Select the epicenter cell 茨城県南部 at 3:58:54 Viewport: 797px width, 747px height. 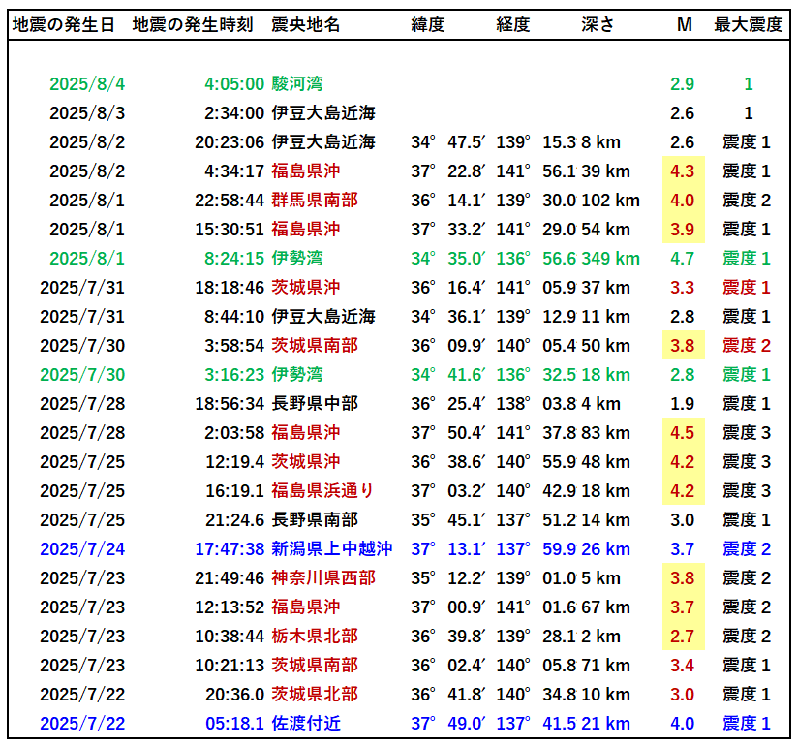coord(315,345)
